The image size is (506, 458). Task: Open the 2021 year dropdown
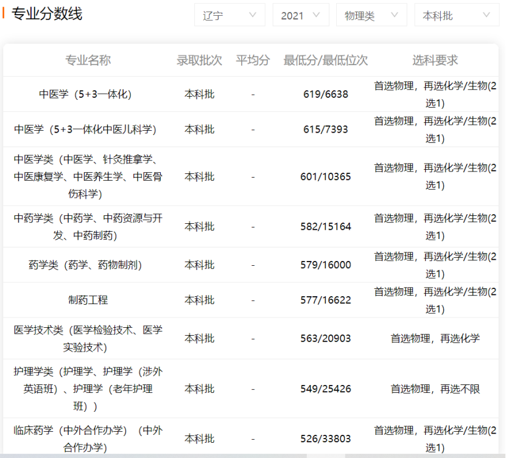click(x=300, y=15)
